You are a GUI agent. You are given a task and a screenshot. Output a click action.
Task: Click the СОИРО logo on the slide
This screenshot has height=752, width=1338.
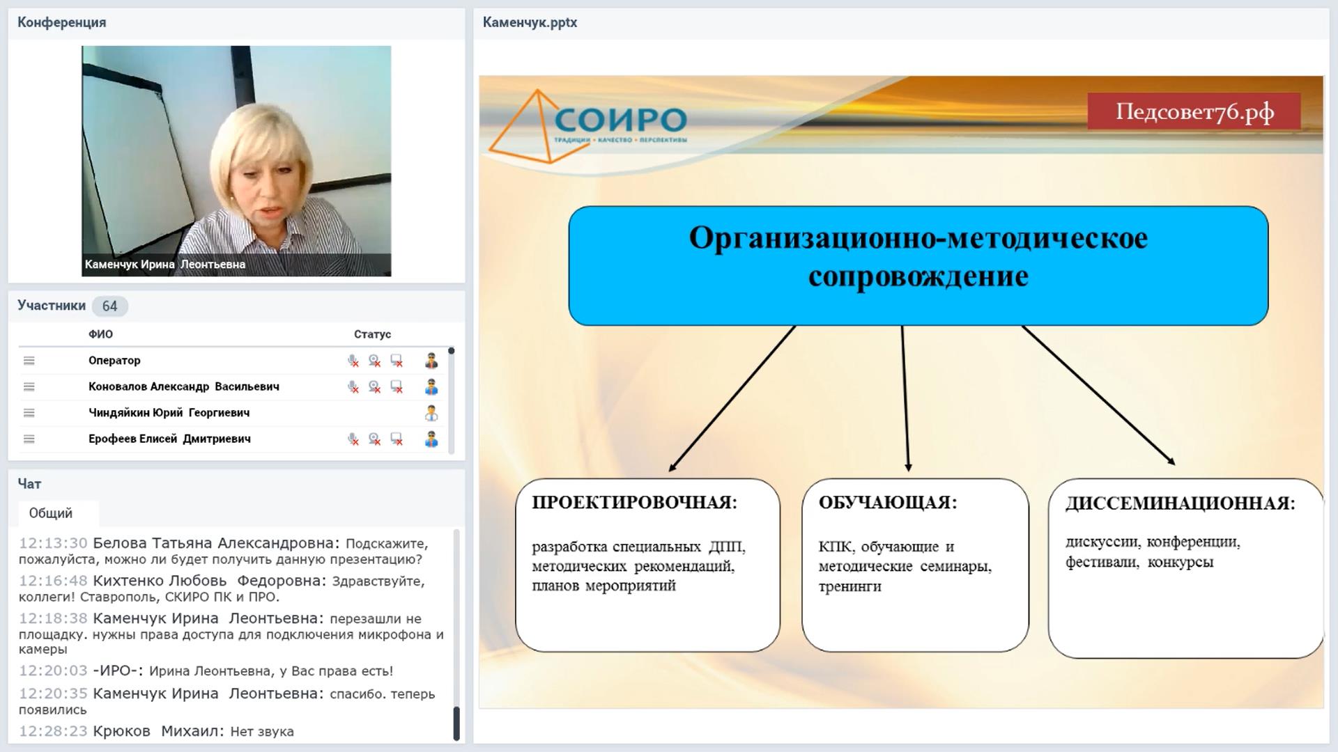(x=589, y=125)
